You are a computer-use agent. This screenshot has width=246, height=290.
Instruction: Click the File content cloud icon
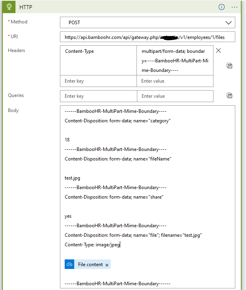[69, 265]
